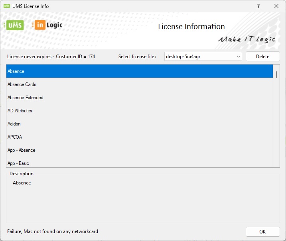This screenshot has width=286, height=241.
Task: Select the App - Absence entry
Action: coord(22,150)
